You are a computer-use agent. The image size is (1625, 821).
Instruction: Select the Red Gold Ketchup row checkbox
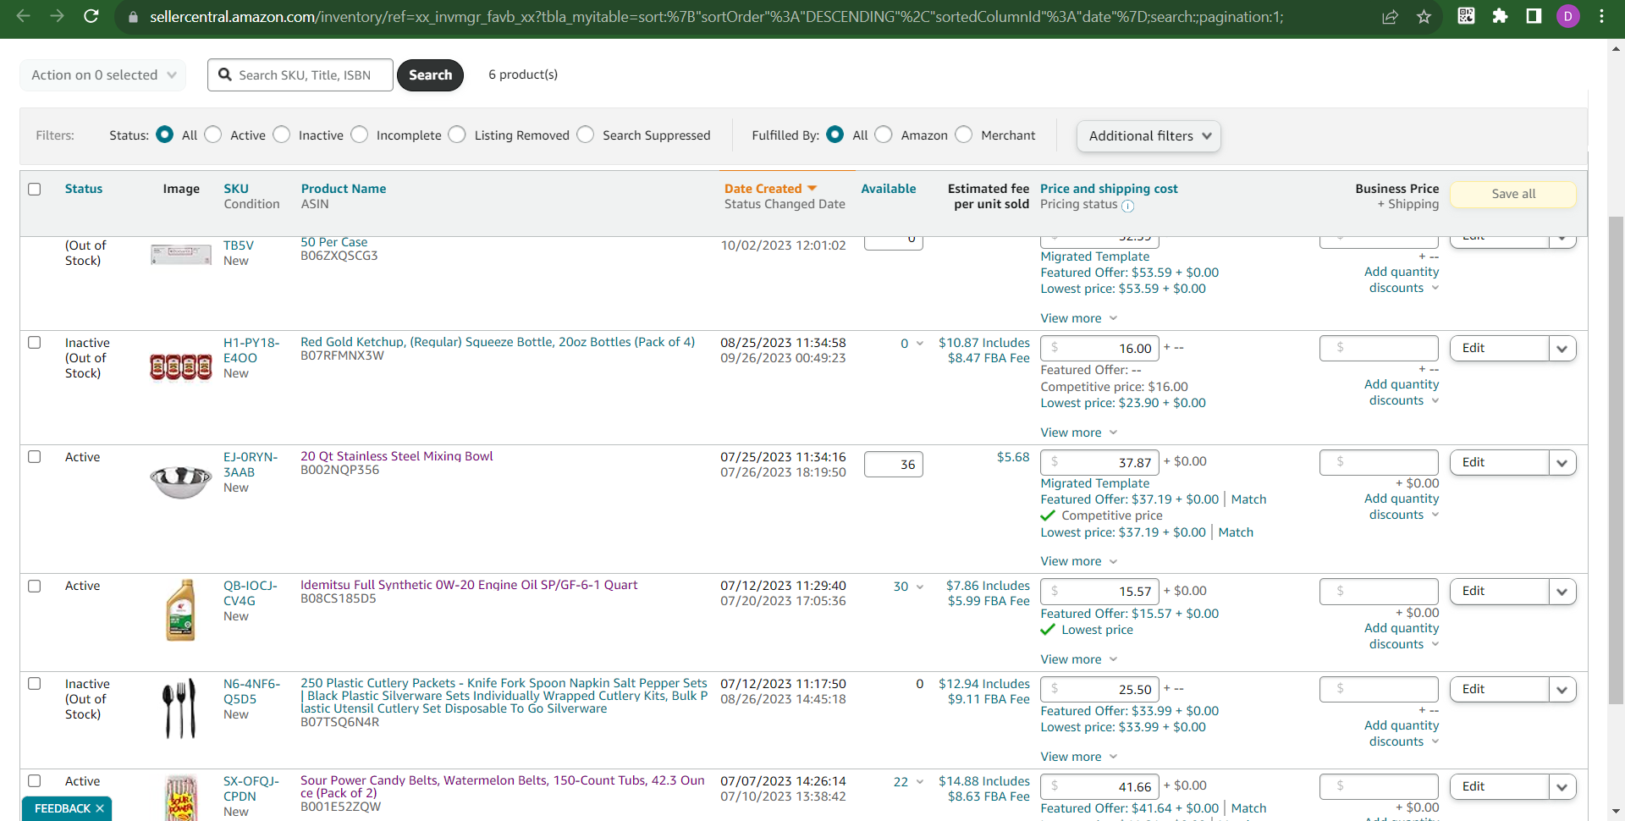pyautogui.click(x=35, y=343)
